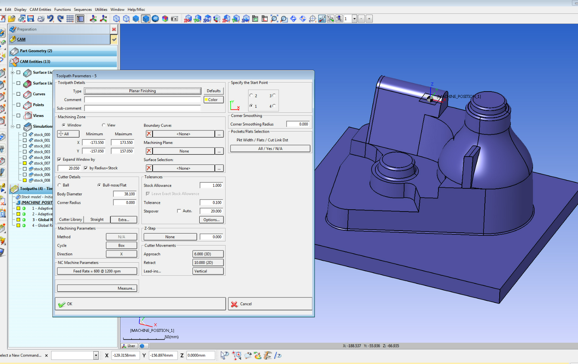Open the Sequences menu
Screen dimensions: 578x364
point(82,9)
